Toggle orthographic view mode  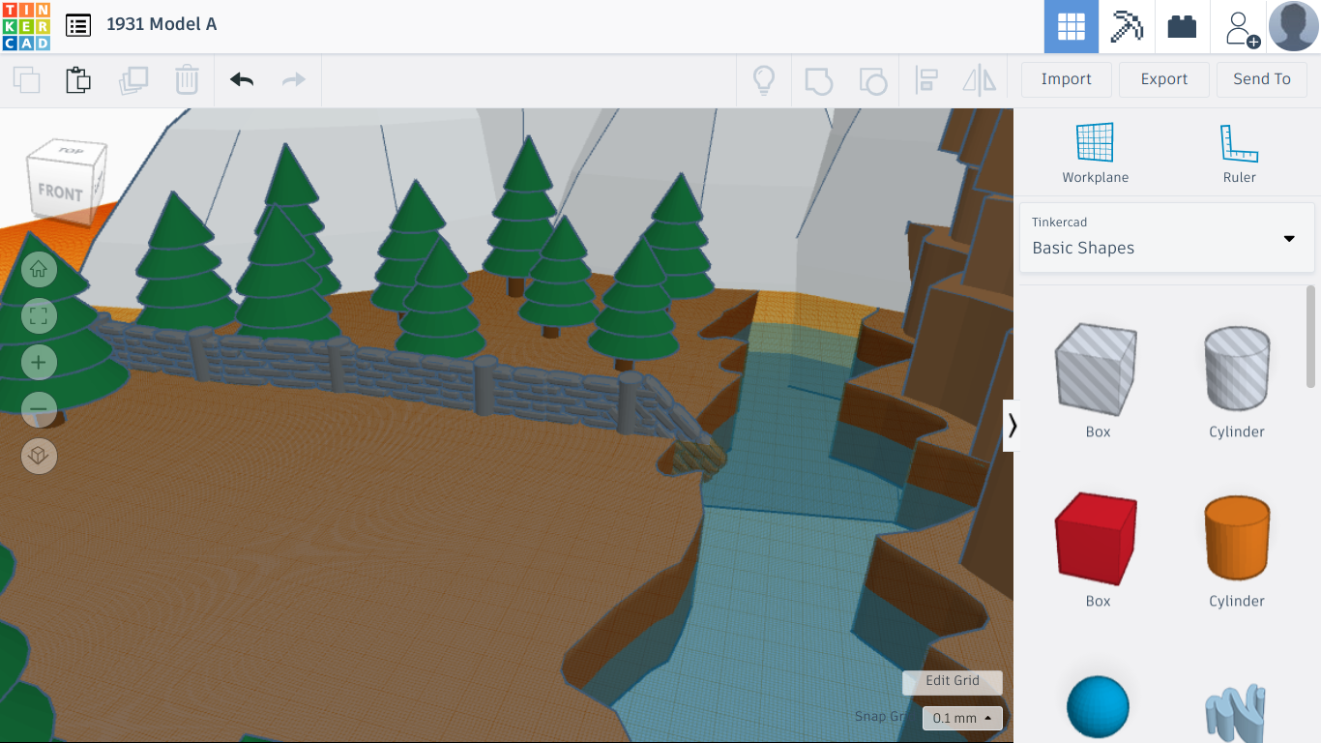(39, 456)
